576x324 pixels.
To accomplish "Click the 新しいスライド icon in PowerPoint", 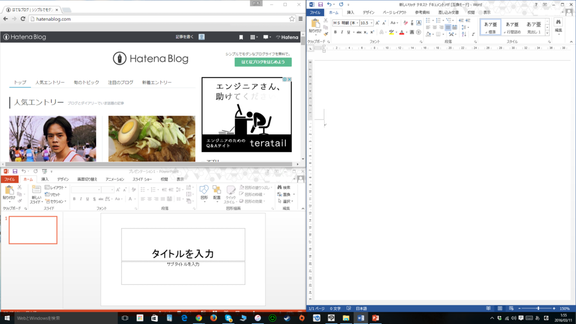I will click(36, 189).
